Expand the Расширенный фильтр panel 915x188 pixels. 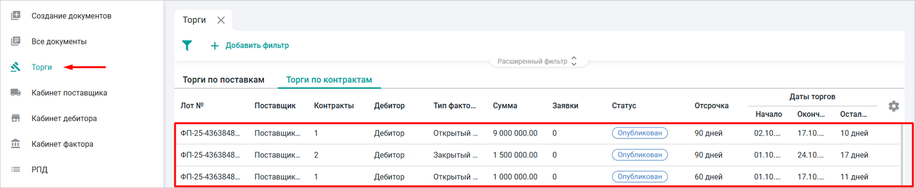click(x=537, y=61)
